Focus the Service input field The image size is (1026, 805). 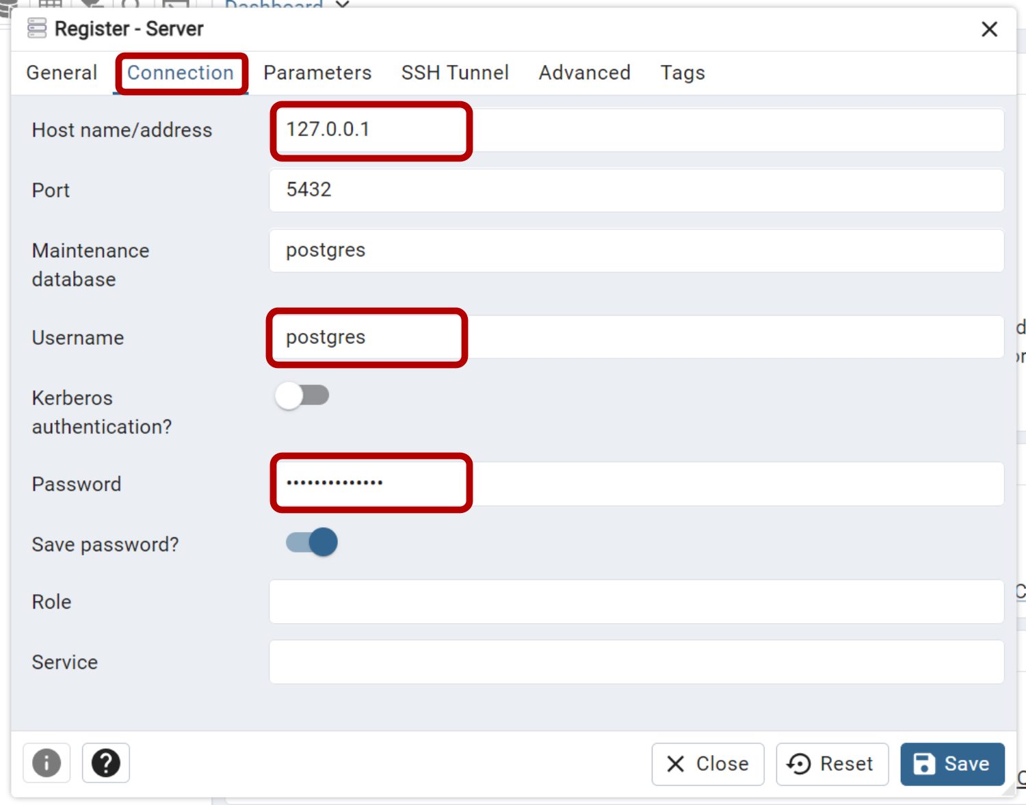coord(636,662)
